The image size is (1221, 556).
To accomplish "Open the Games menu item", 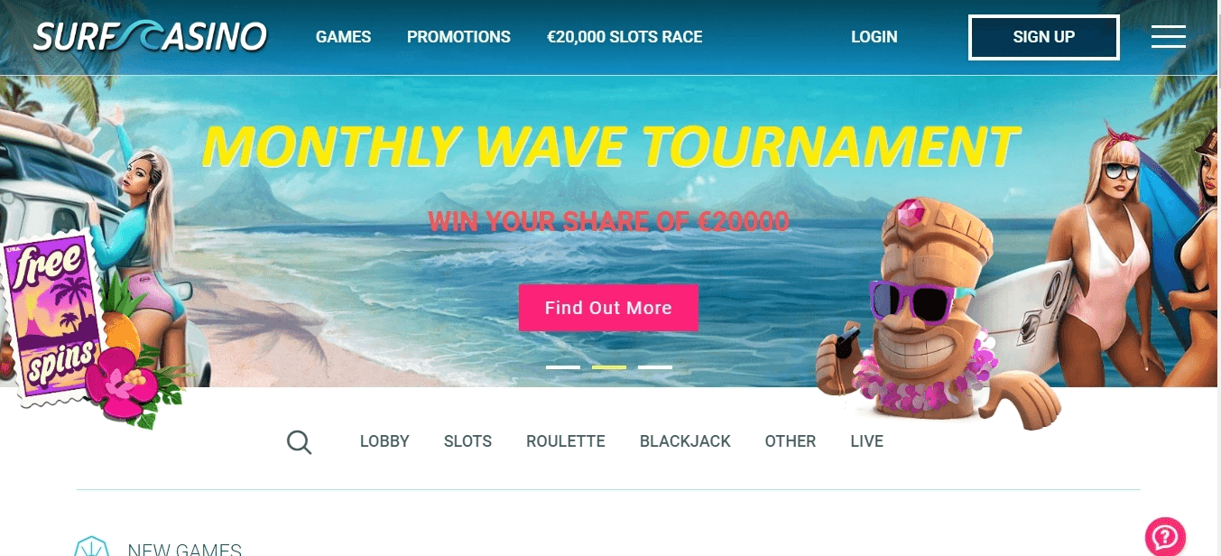I will click(343, 37).
